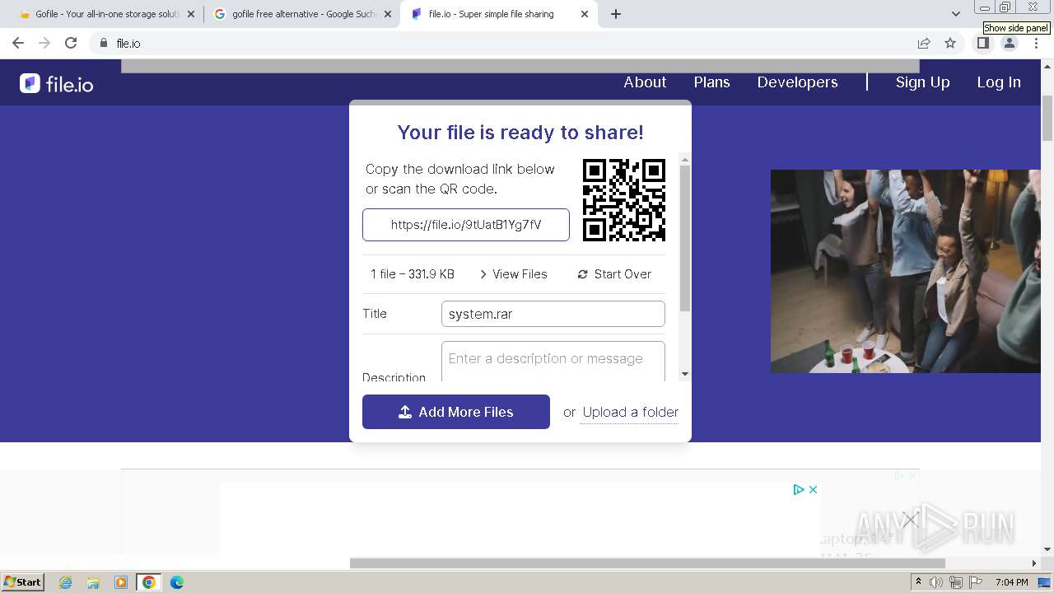Image resolution: width=1054 pixels, height=593 pixels.
Task: Click Start Over
Action: (x=614, y=274)
